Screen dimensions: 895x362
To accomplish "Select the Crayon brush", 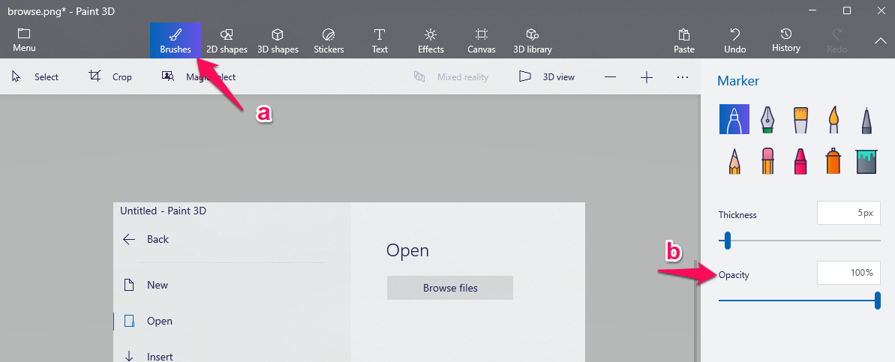I will click(800, 160).
